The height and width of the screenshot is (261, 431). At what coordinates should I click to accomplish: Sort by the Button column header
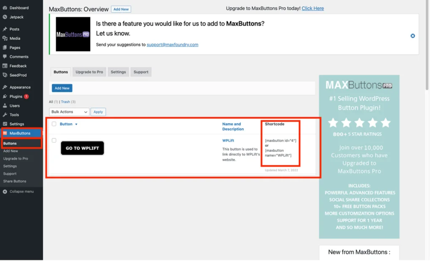click(x=66, y=124)
